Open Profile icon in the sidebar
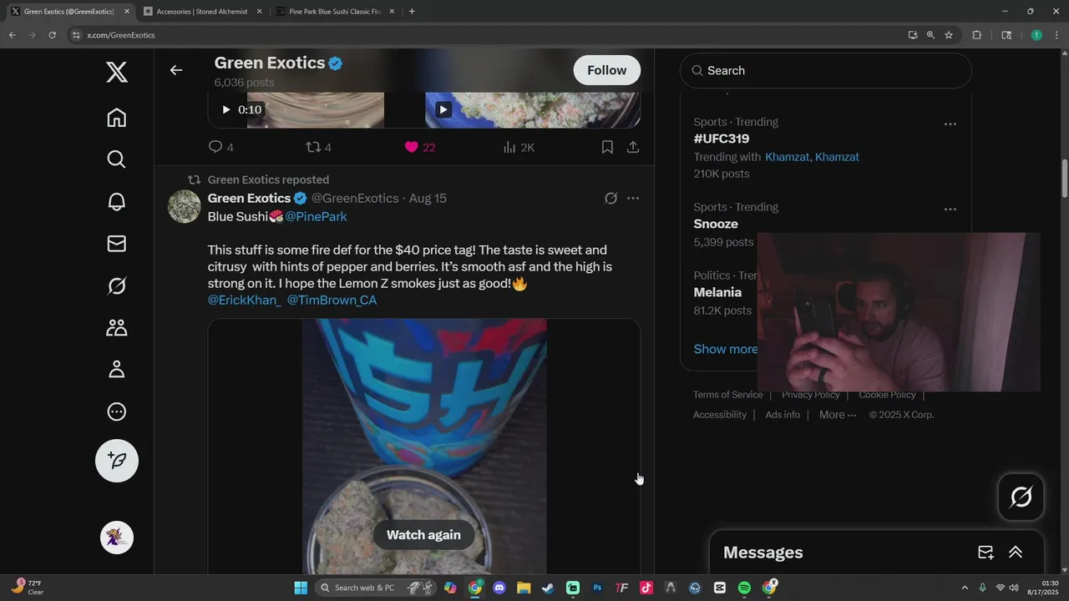The width and height of the screenshot is (1069, 601). pos(117,369)
